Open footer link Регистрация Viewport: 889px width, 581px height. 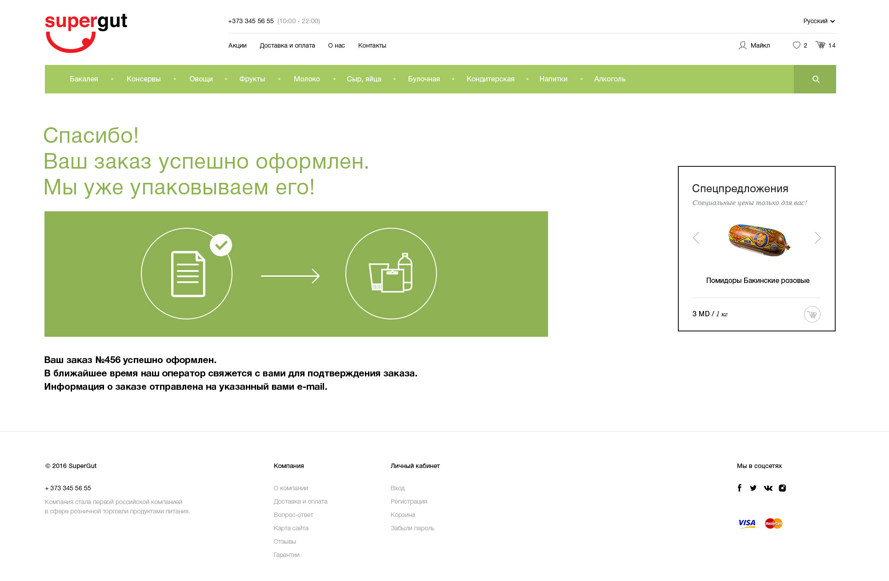(x=409, y=501)
